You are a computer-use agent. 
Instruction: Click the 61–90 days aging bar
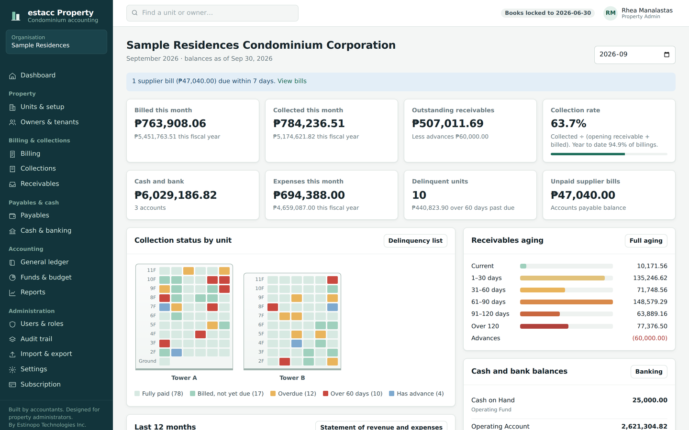(567, 302)
